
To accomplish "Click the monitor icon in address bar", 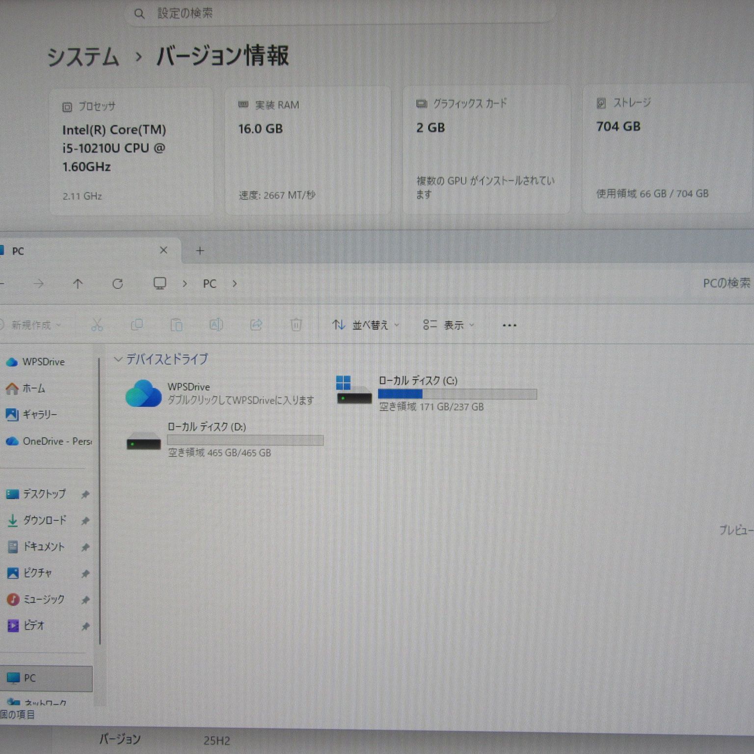I will pyautogui.click(x=160, y=283).
